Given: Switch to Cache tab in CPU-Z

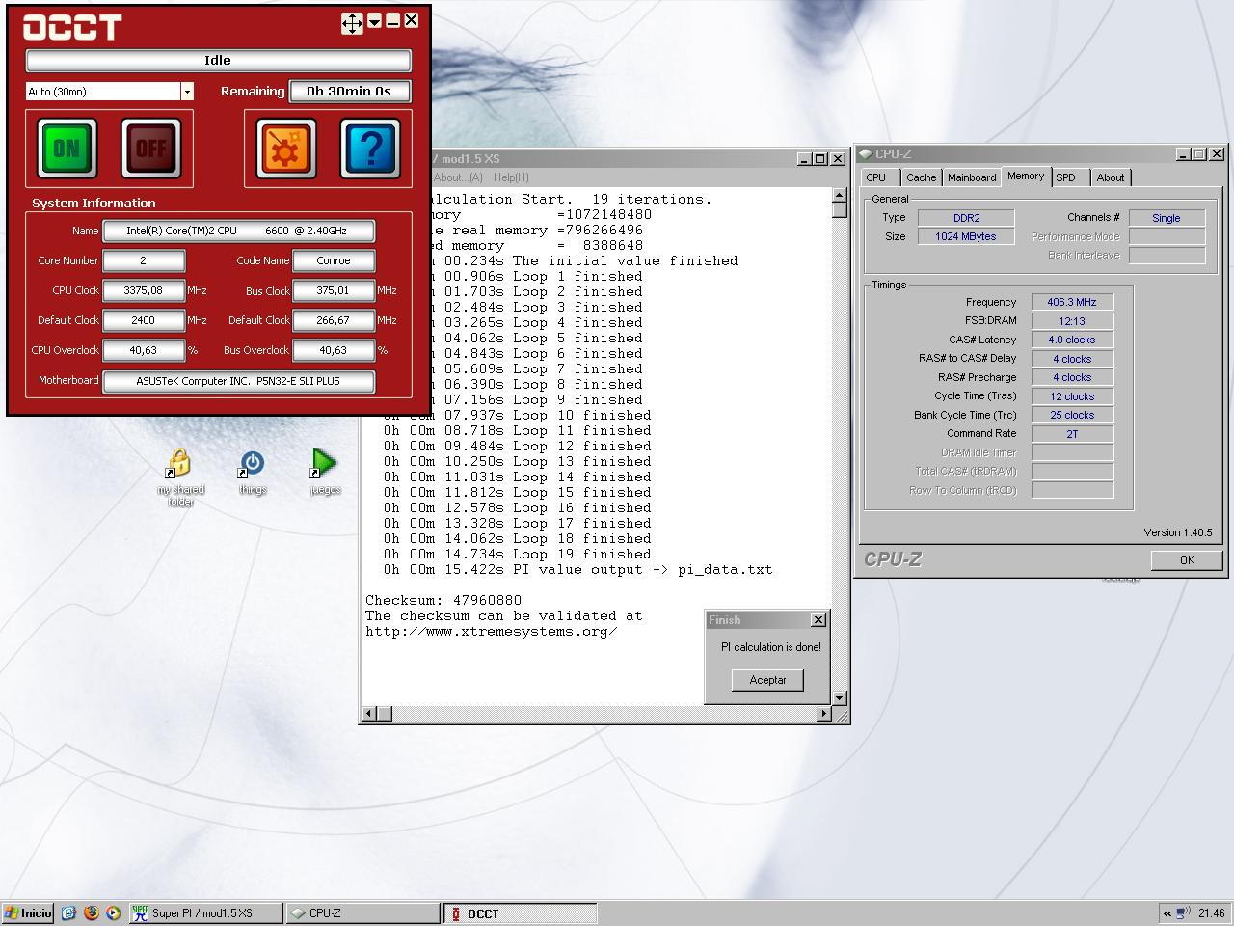Looking at the screenshot, I should (921, 177).
